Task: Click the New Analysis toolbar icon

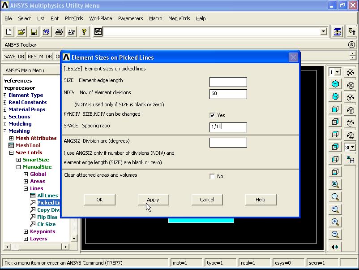Action: [9, 32]
